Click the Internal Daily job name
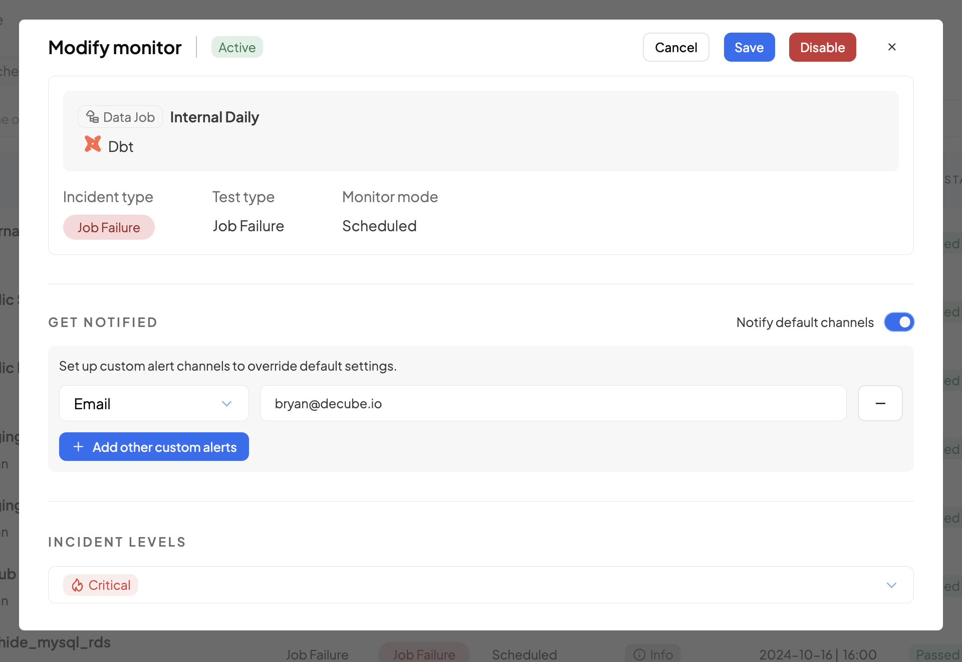This screenshot has height=662, width=962. (x=214, y=117)
